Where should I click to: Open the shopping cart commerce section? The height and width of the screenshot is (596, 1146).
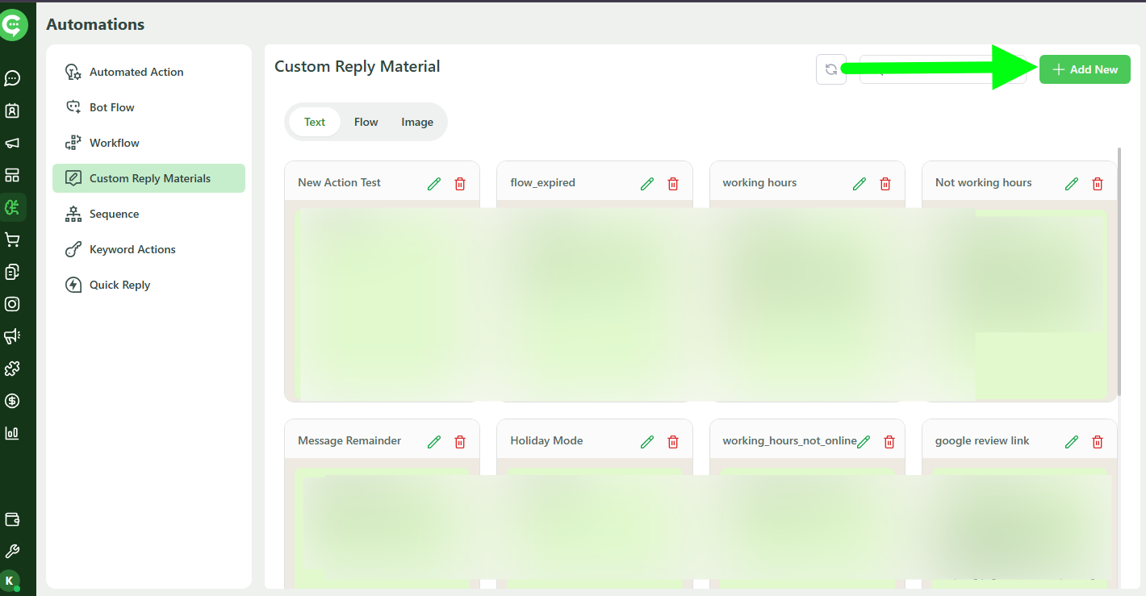tap(12, 240)
